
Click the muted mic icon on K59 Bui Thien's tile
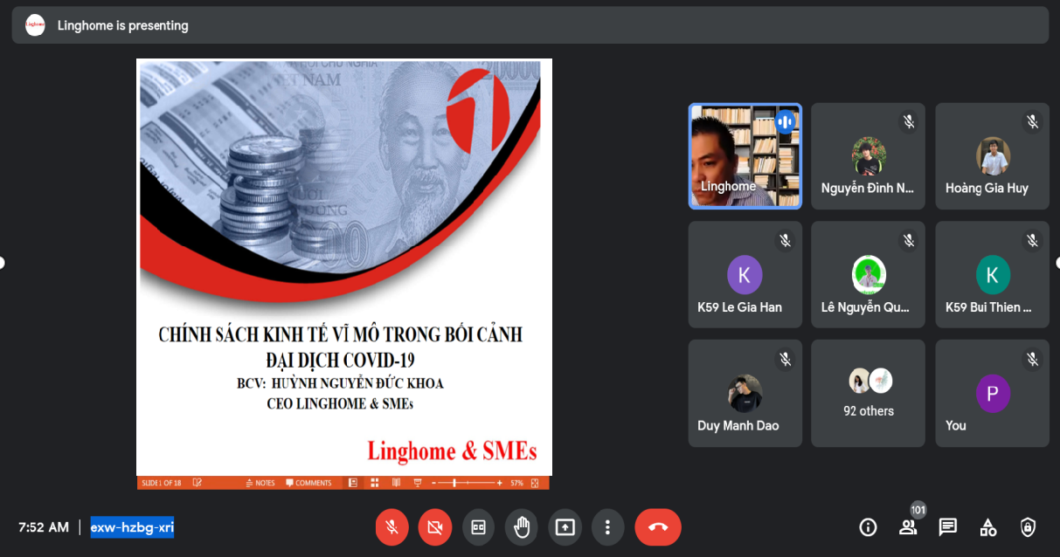tap(1033, 240)
